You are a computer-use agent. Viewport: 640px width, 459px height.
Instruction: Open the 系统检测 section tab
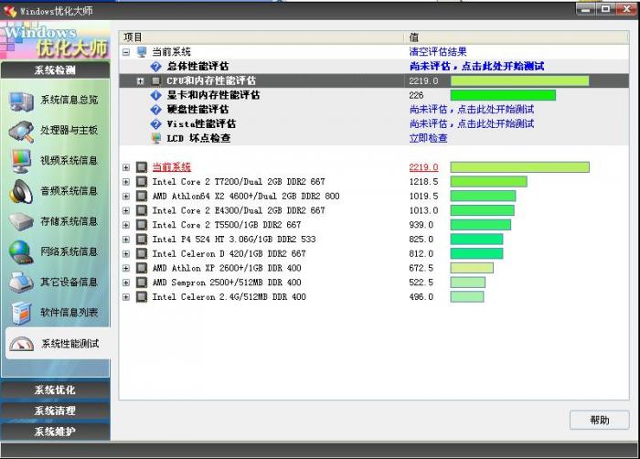tap(55, 69)
